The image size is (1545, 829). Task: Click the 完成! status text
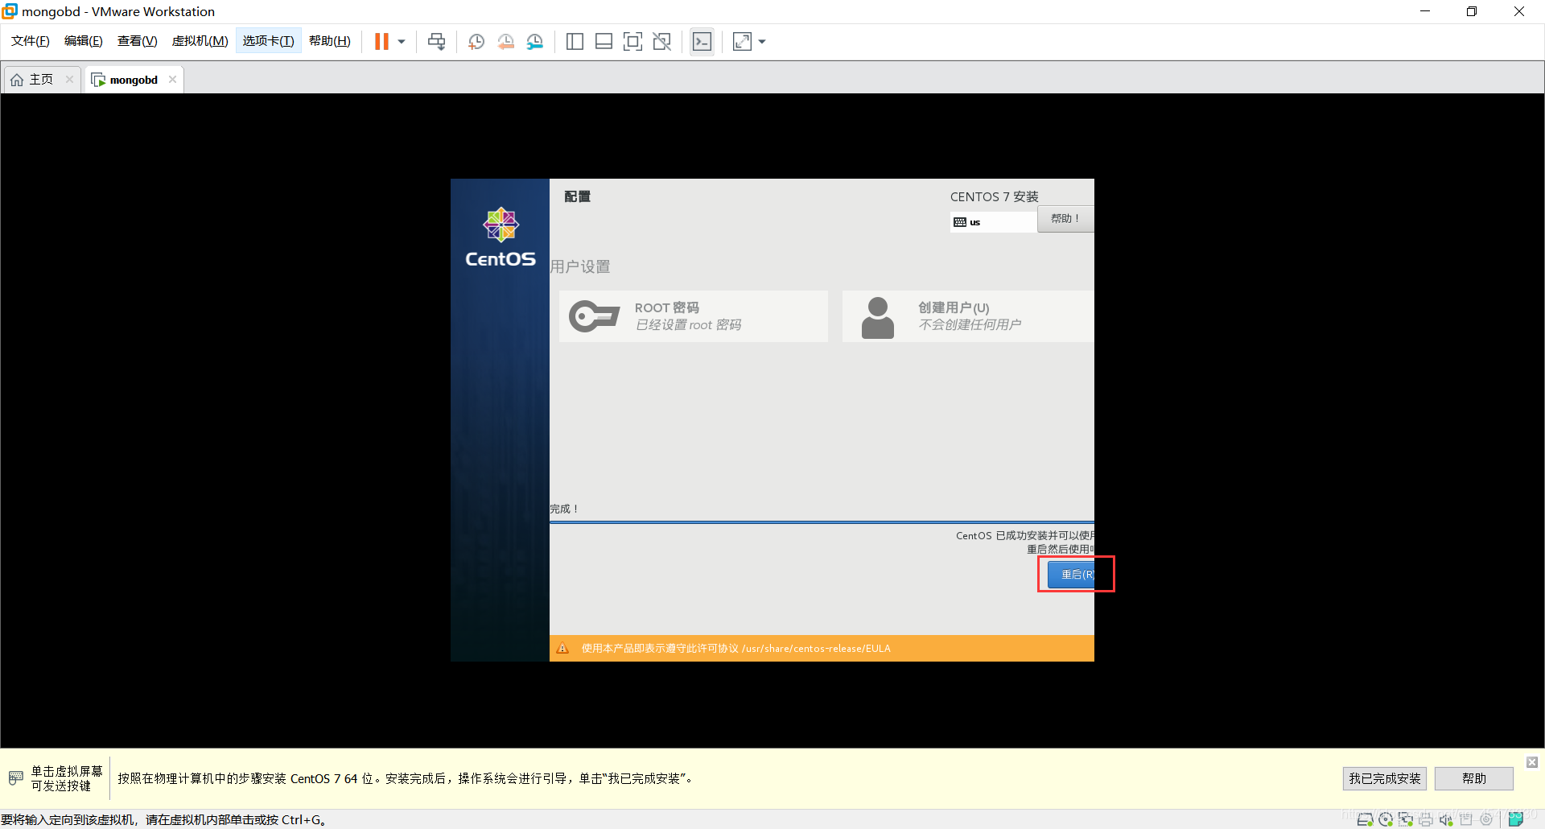(564, 509)
